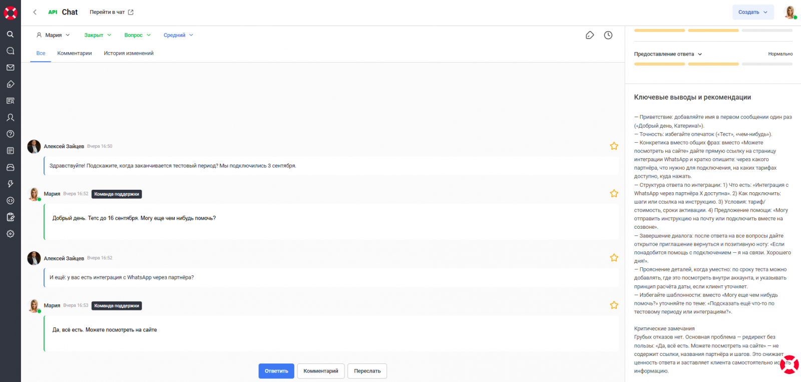Star Мария's reply sent at 16:53

click(614, 305)
